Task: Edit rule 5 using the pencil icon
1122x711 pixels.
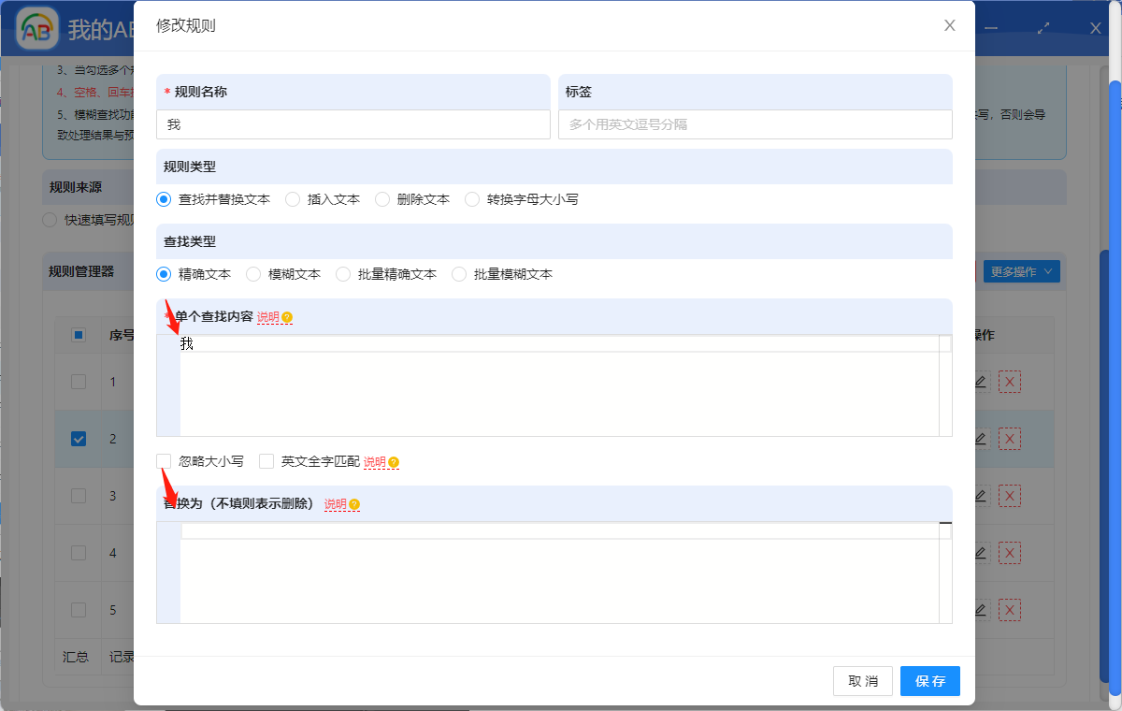Action: [x=979, y=609]
